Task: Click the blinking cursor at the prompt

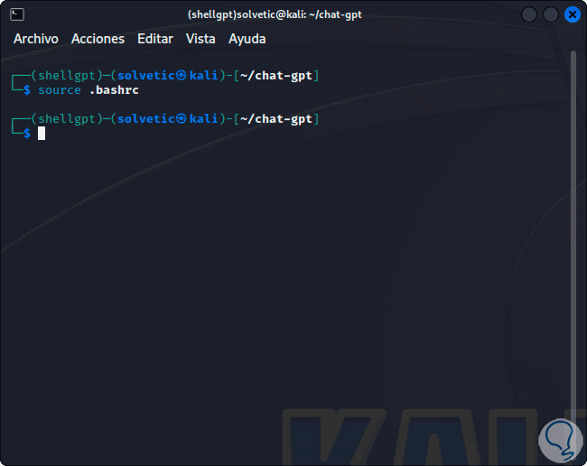Action: click(x=42, y=134)
